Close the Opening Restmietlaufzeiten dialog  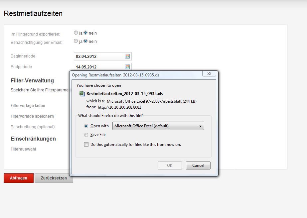tap(209, 73)
